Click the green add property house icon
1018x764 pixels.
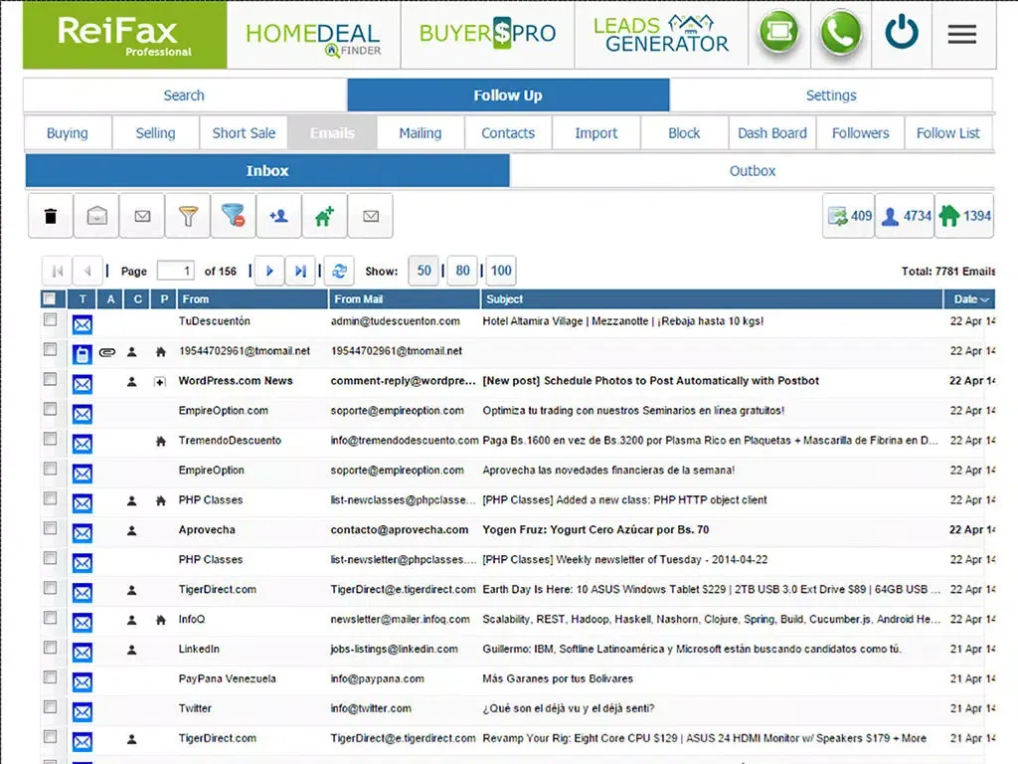tap(325, 216)
